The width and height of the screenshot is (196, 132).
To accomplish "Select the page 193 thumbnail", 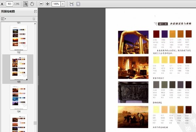I will click(19, 67).
